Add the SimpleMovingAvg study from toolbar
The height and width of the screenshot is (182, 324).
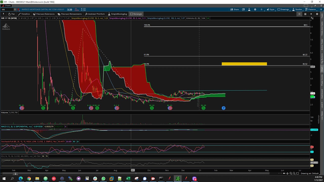point(117,14)
